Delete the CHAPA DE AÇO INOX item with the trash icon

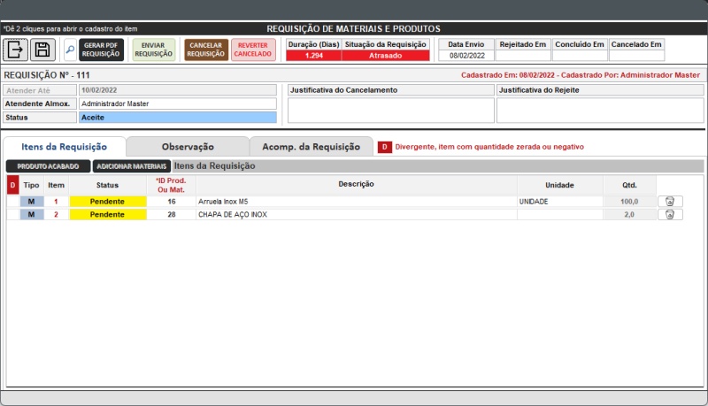(x=670, y=214)
